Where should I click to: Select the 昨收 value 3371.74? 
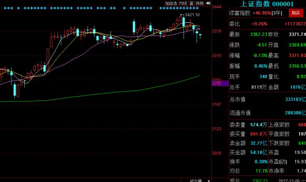pos(297,34)
